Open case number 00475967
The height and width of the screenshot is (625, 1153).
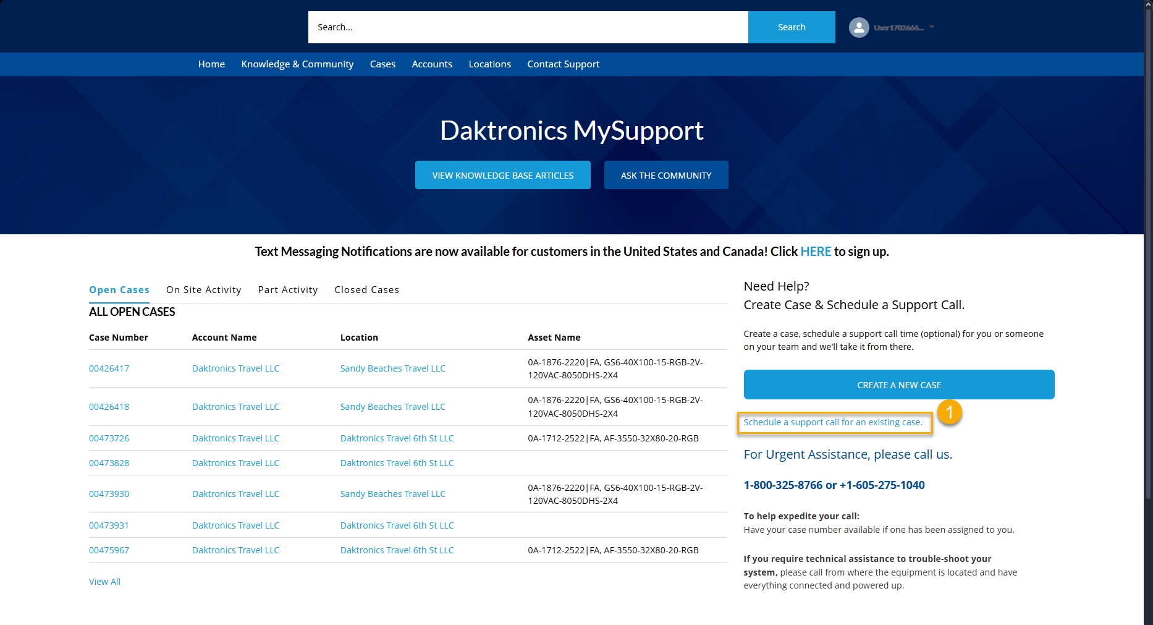(x=109, y=550)
